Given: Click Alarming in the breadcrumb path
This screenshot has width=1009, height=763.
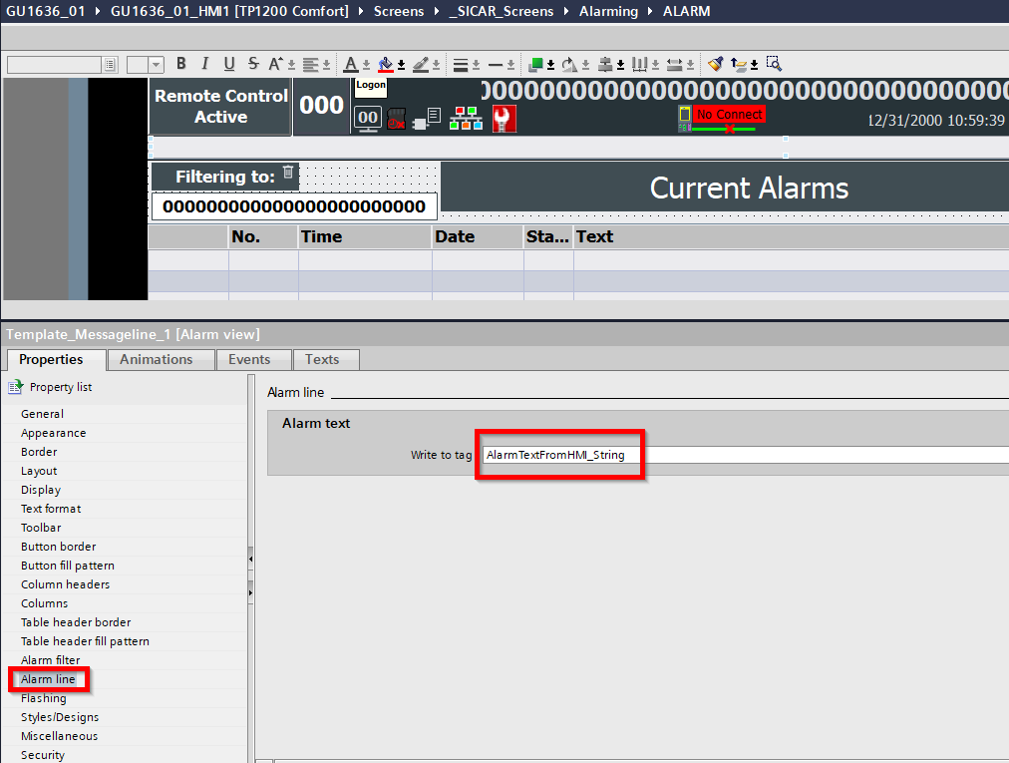Looking at the screenshot, I should [609, 12].
